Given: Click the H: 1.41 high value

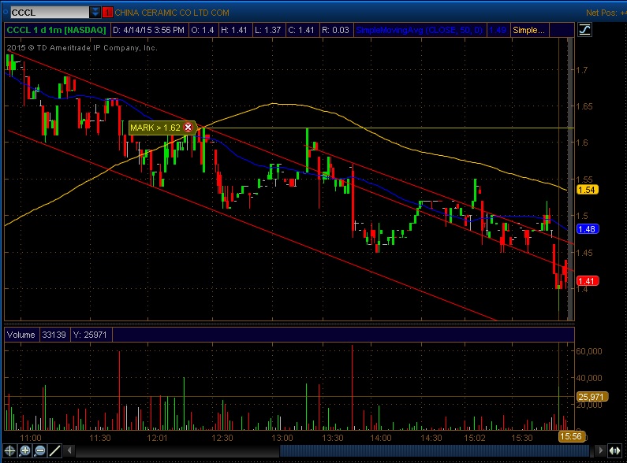Looking at the screenshot, I should [234, 30].
